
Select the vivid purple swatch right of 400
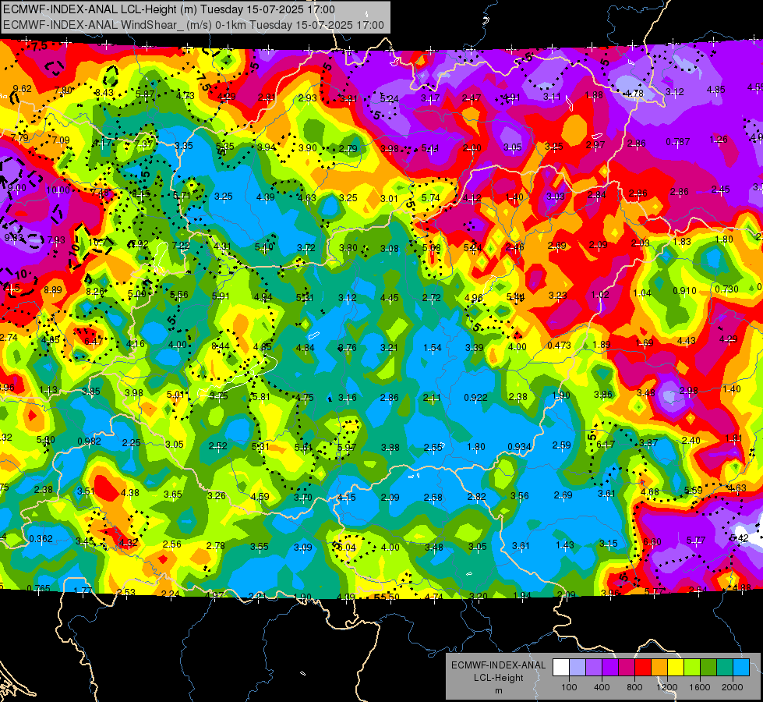pyautogui.click(x=610, y=668)
